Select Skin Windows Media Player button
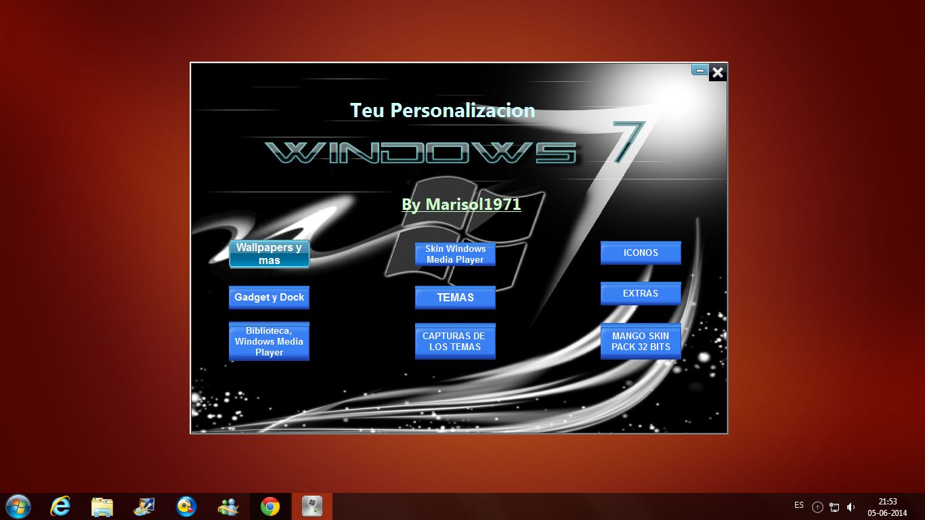 coord(455,254)
